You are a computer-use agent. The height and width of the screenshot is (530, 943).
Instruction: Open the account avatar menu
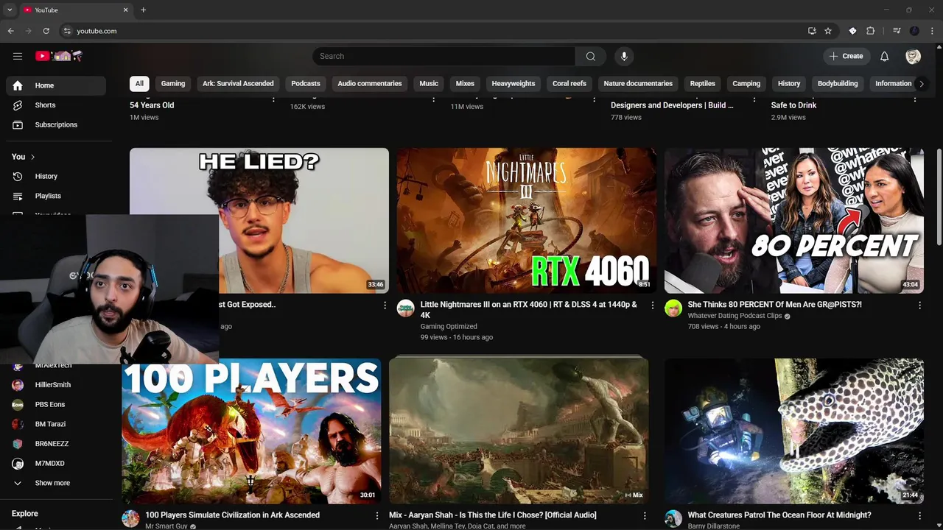pyautogui.click(x=913, y=56)
